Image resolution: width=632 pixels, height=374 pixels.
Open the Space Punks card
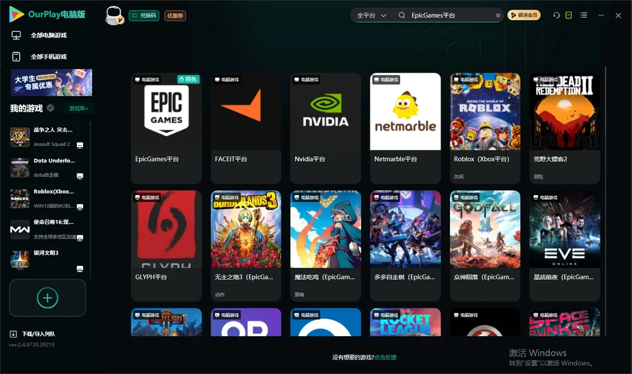564,322
